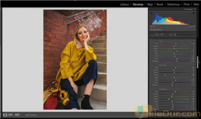This screenshot has width=201, height=119.
Task: Click the Luminance Green value field
Action: (193, 99)
